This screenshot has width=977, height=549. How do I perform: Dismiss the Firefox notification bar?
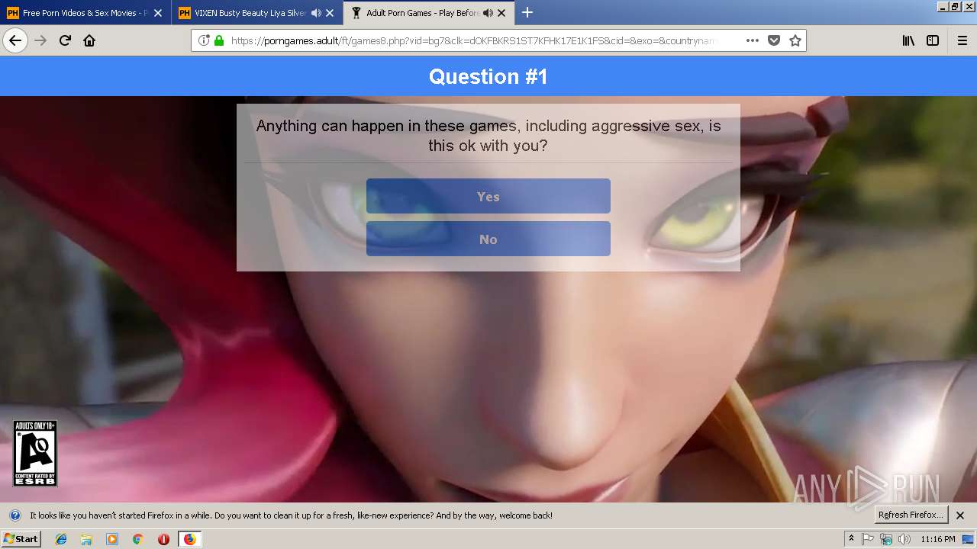960,515
